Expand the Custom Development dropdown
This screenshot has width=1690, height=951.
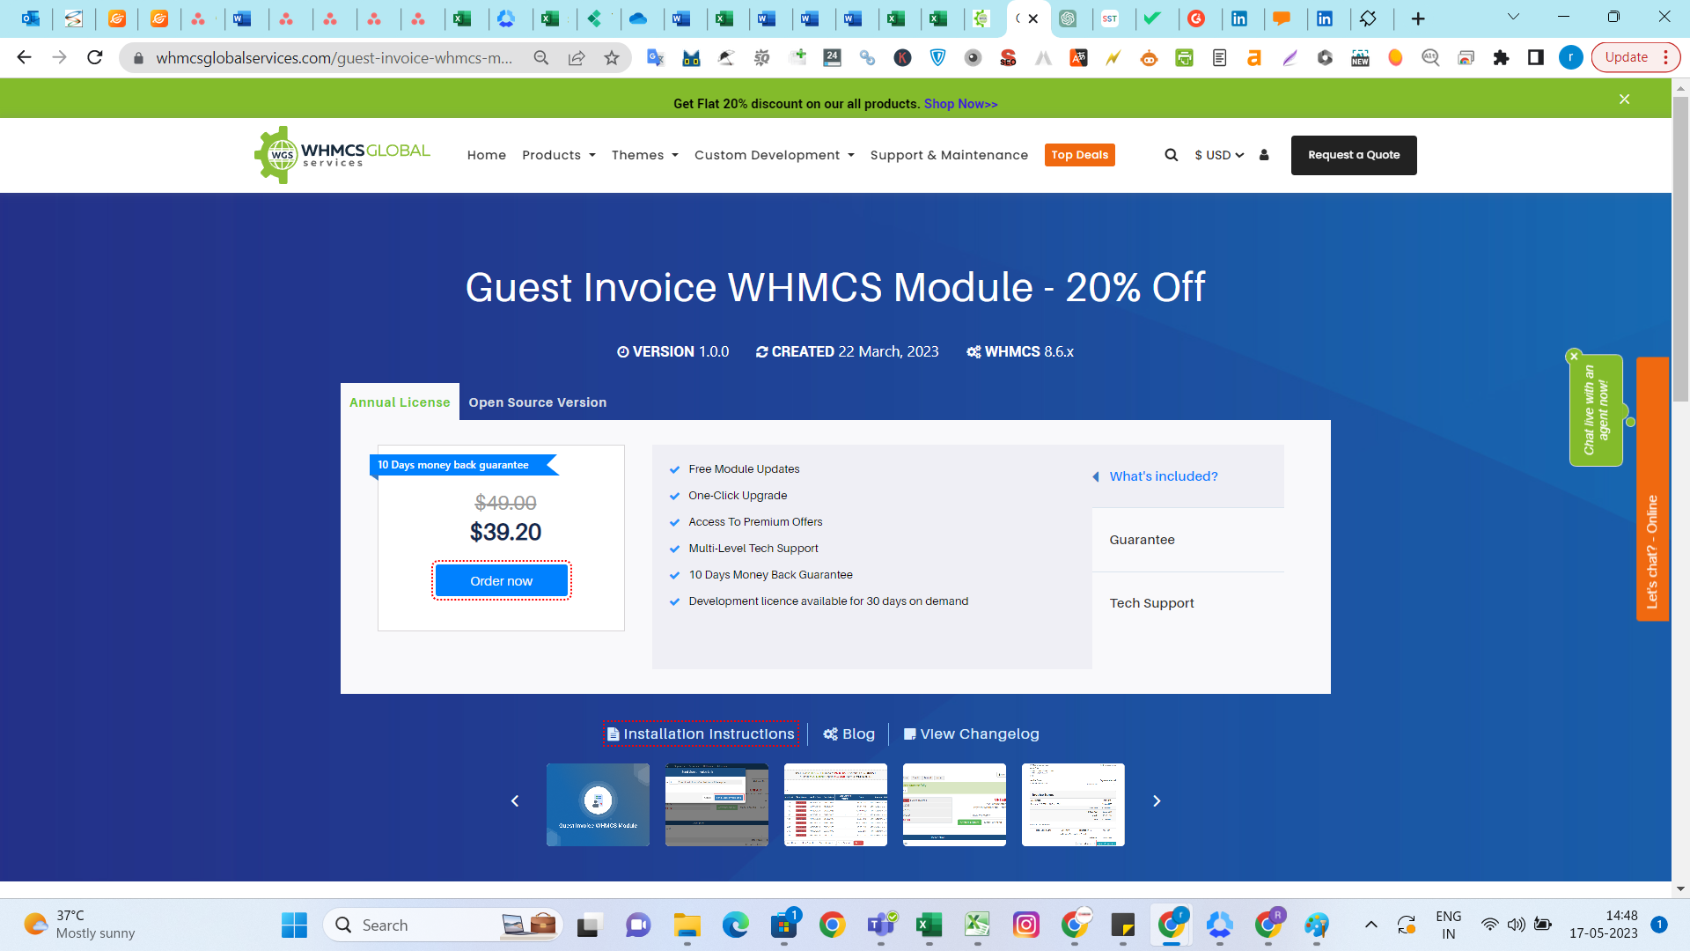pos(775,155)
